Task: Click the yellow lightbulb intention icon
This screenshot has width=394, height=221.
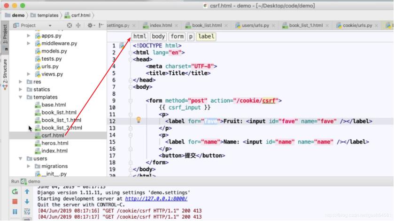Action: coord(139,120)
